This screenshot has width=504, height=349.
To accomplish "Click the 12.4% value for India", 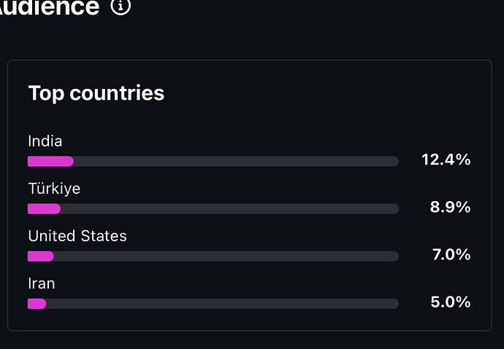I will click(x=446, y=160).
